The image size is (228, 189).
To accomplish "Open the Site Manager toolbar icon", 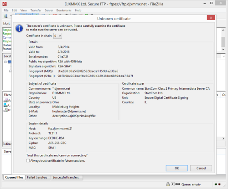I will pos(6,15).
